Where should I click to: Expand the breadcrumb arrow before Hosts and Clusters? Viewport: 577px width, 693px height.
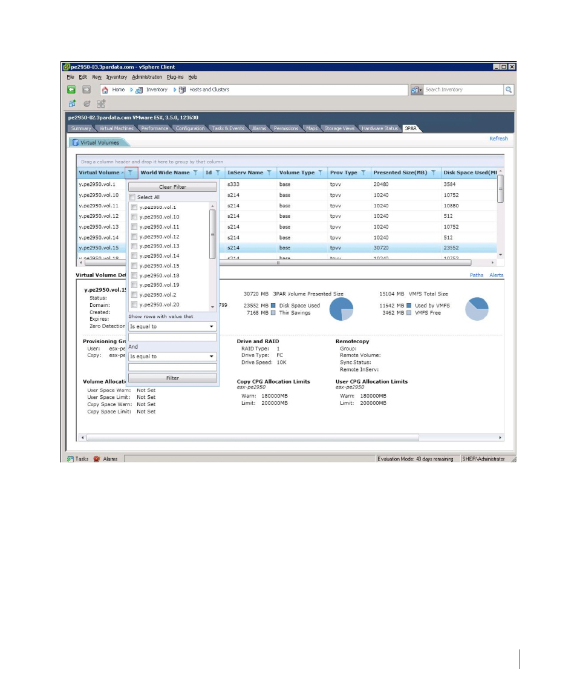(x=175, y=90)
